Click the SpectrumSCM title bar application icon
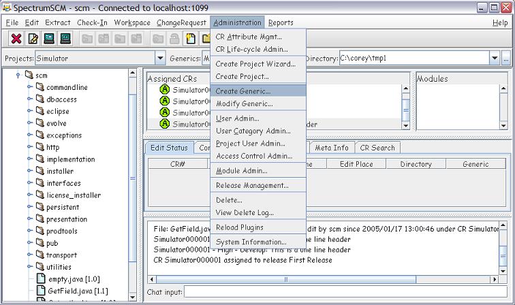 pyautogui.click(x=7, y=7)
